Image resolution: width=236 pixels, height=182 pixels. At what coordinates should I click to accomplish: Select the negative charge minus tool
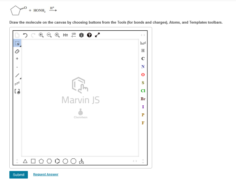pos(17,67)
